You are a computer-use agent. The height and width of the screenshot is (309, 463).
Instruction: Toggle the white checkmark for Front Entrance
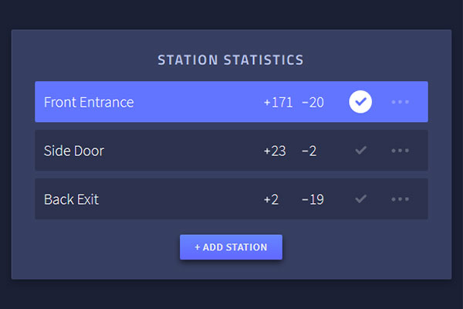(x=360, y=102)
